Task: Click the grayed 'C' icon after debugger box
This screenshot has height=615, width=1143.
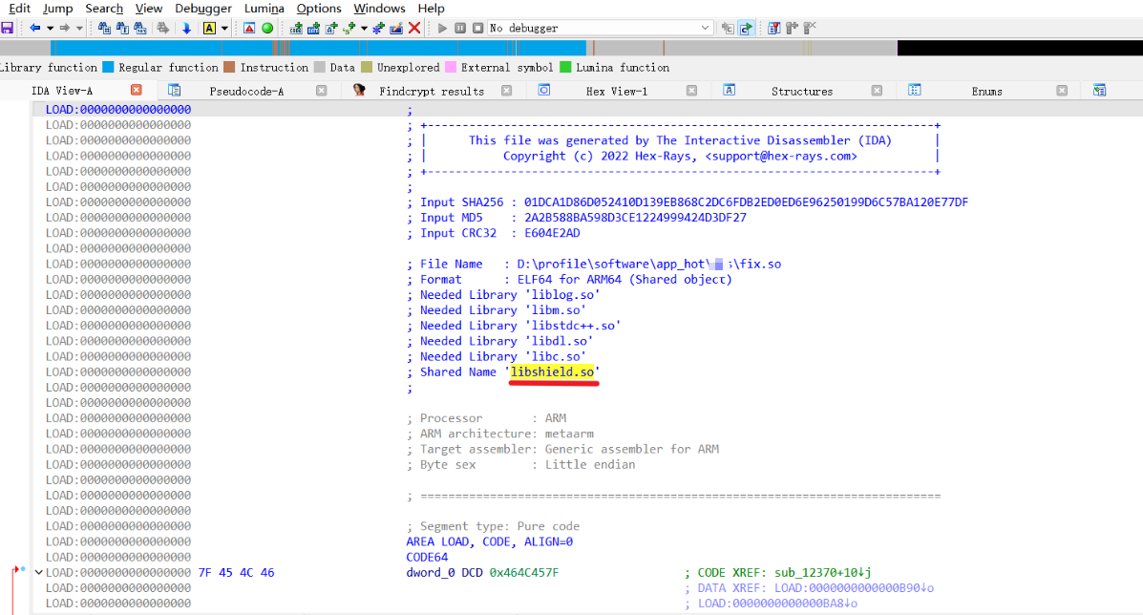Action: [728, 28]
